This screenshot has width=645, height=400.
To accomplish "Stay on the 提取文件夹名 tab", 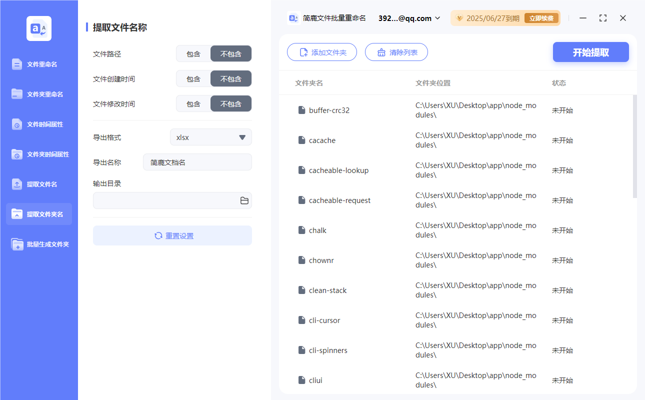I will click(38, 213).
